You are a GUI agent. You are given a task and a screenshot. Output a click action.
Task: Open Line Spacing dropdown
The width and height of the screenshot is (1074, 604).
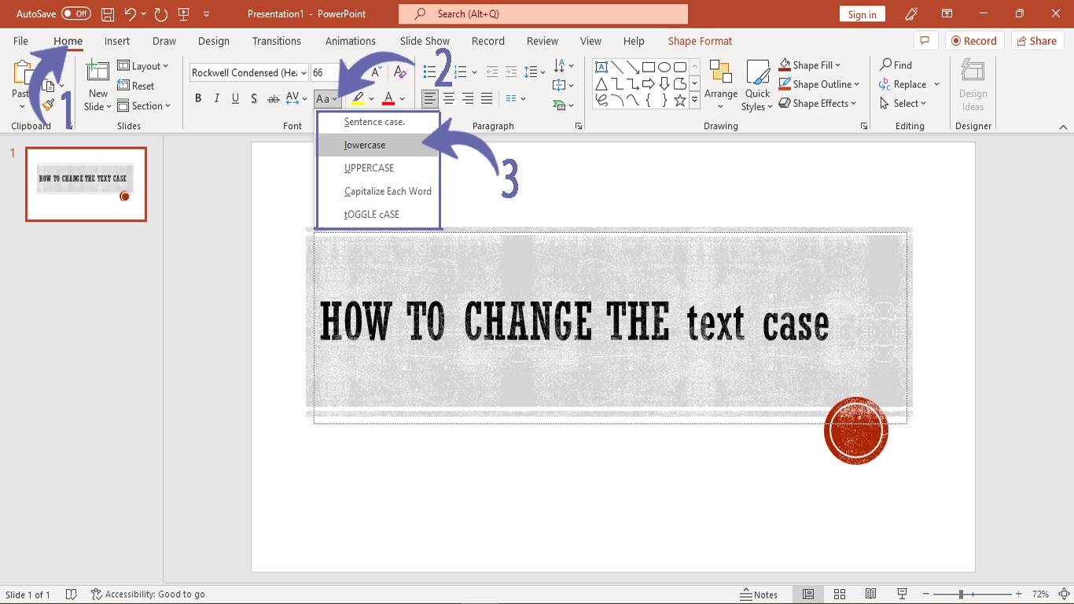535,72
